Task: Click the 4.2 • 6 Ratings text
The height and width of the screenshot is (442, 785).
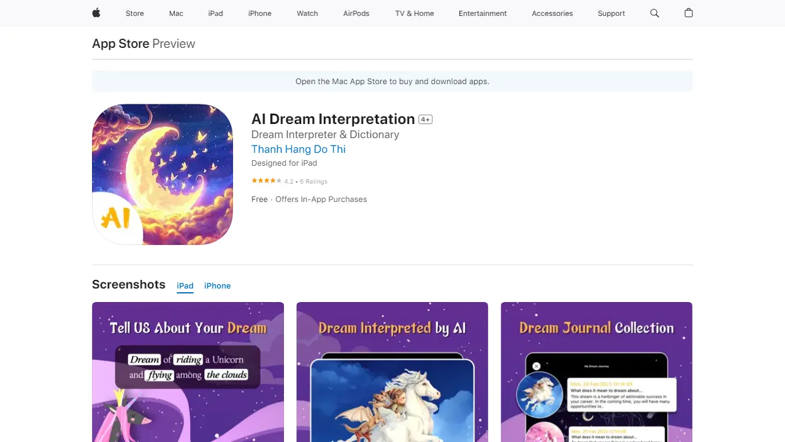Action: pyautogui.click(x=306, y=182)
